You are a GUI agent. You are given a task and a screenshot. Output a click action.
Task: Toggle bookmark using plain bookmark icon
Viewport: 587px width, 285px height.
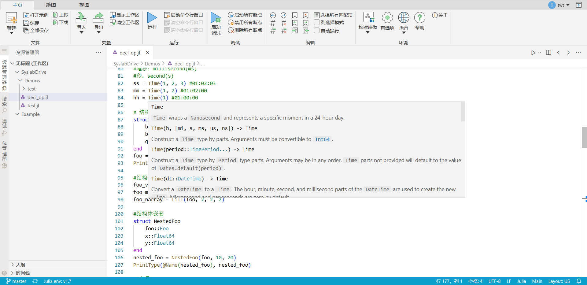coord(295,15)
